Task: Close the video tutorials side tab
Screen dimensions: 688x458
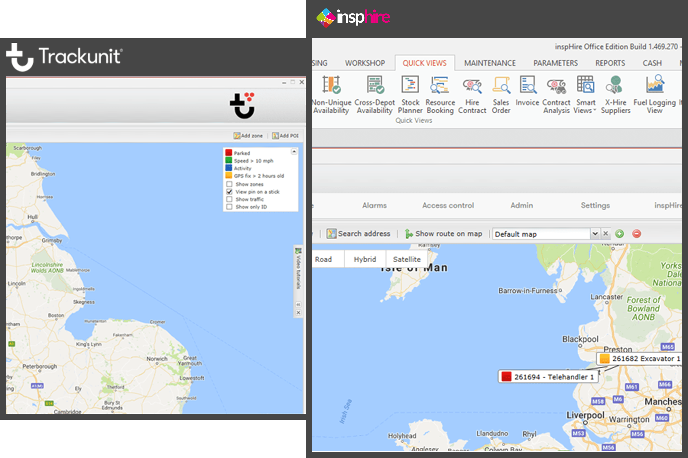Action: (x=298, y=312)
